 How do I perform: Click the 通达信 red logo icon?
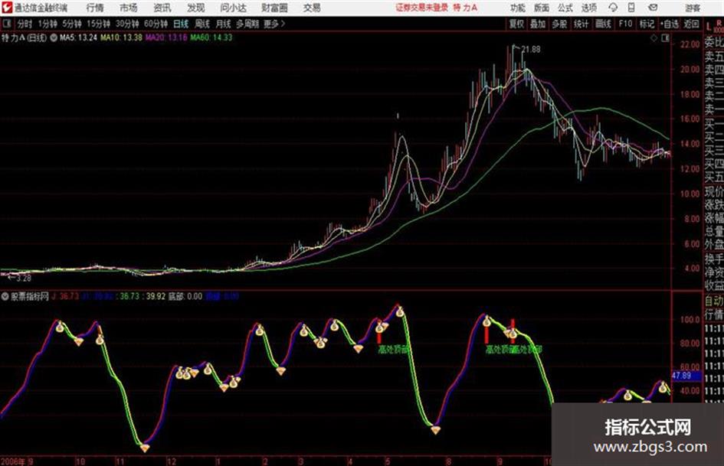7,8
